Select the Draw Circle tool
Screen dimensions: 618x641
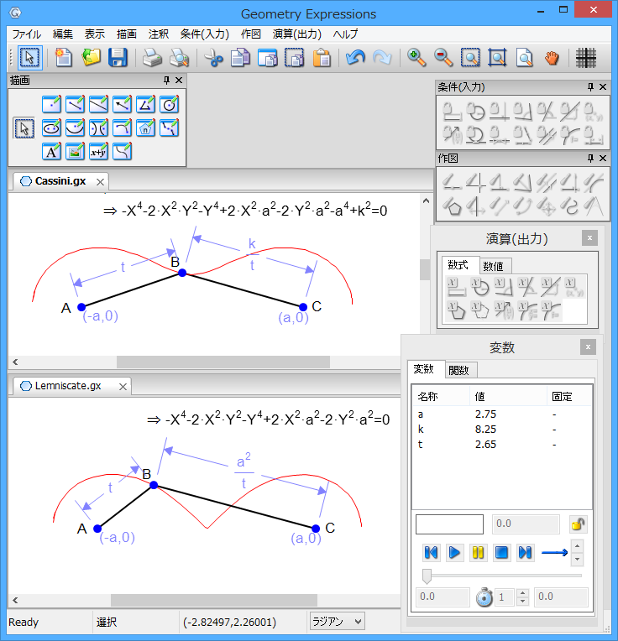point(170,104)
